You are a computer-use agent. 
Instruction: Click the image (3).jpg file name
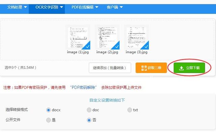coord(136,52)
